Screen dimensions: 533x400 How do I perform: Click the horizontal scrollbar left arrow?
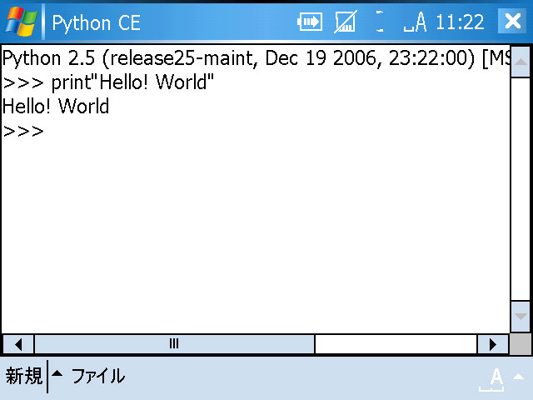click(18, 344)
